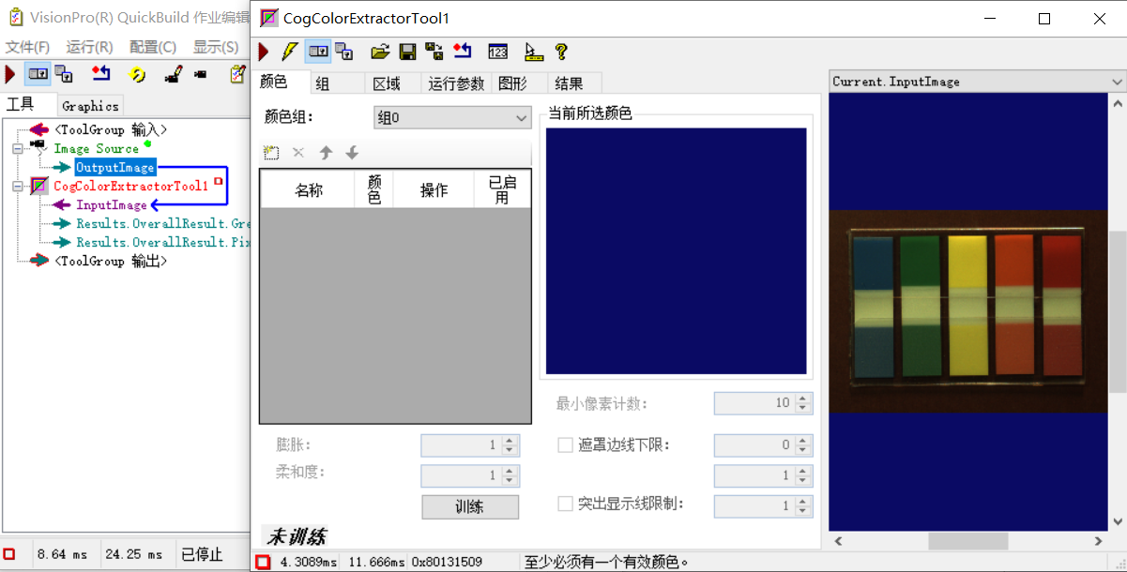The width and height of the screenshot is (1127, 572).
Task: Click the reset tool icon in the toolbar
Action: click(x=462, y=52)
